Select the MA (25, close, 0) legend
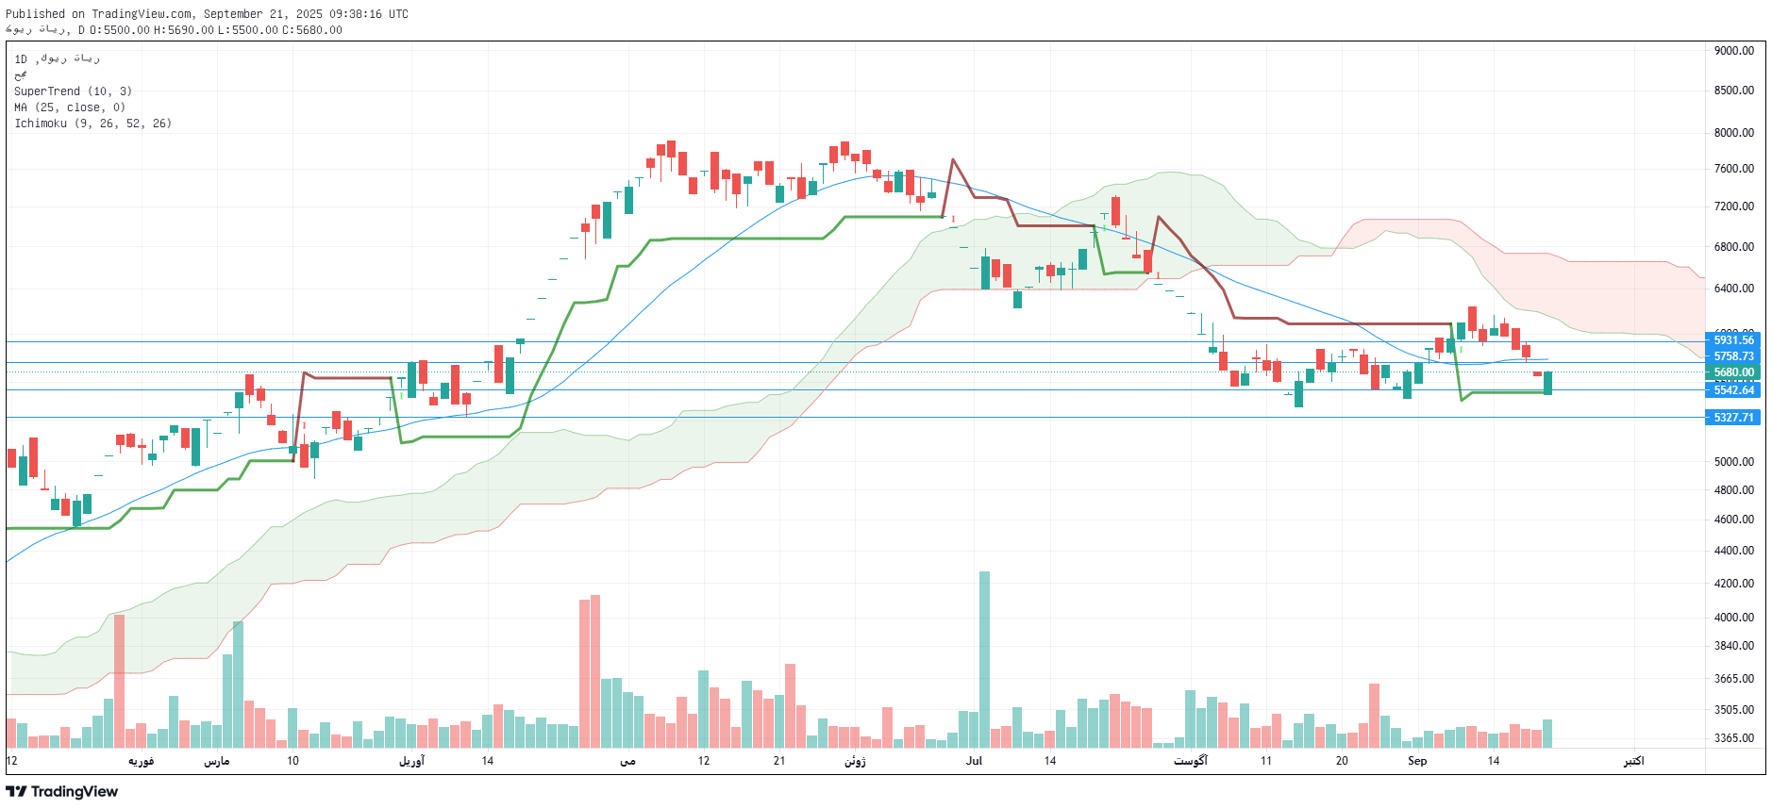This screenshot has width=1772, height=809. (70, 107)
